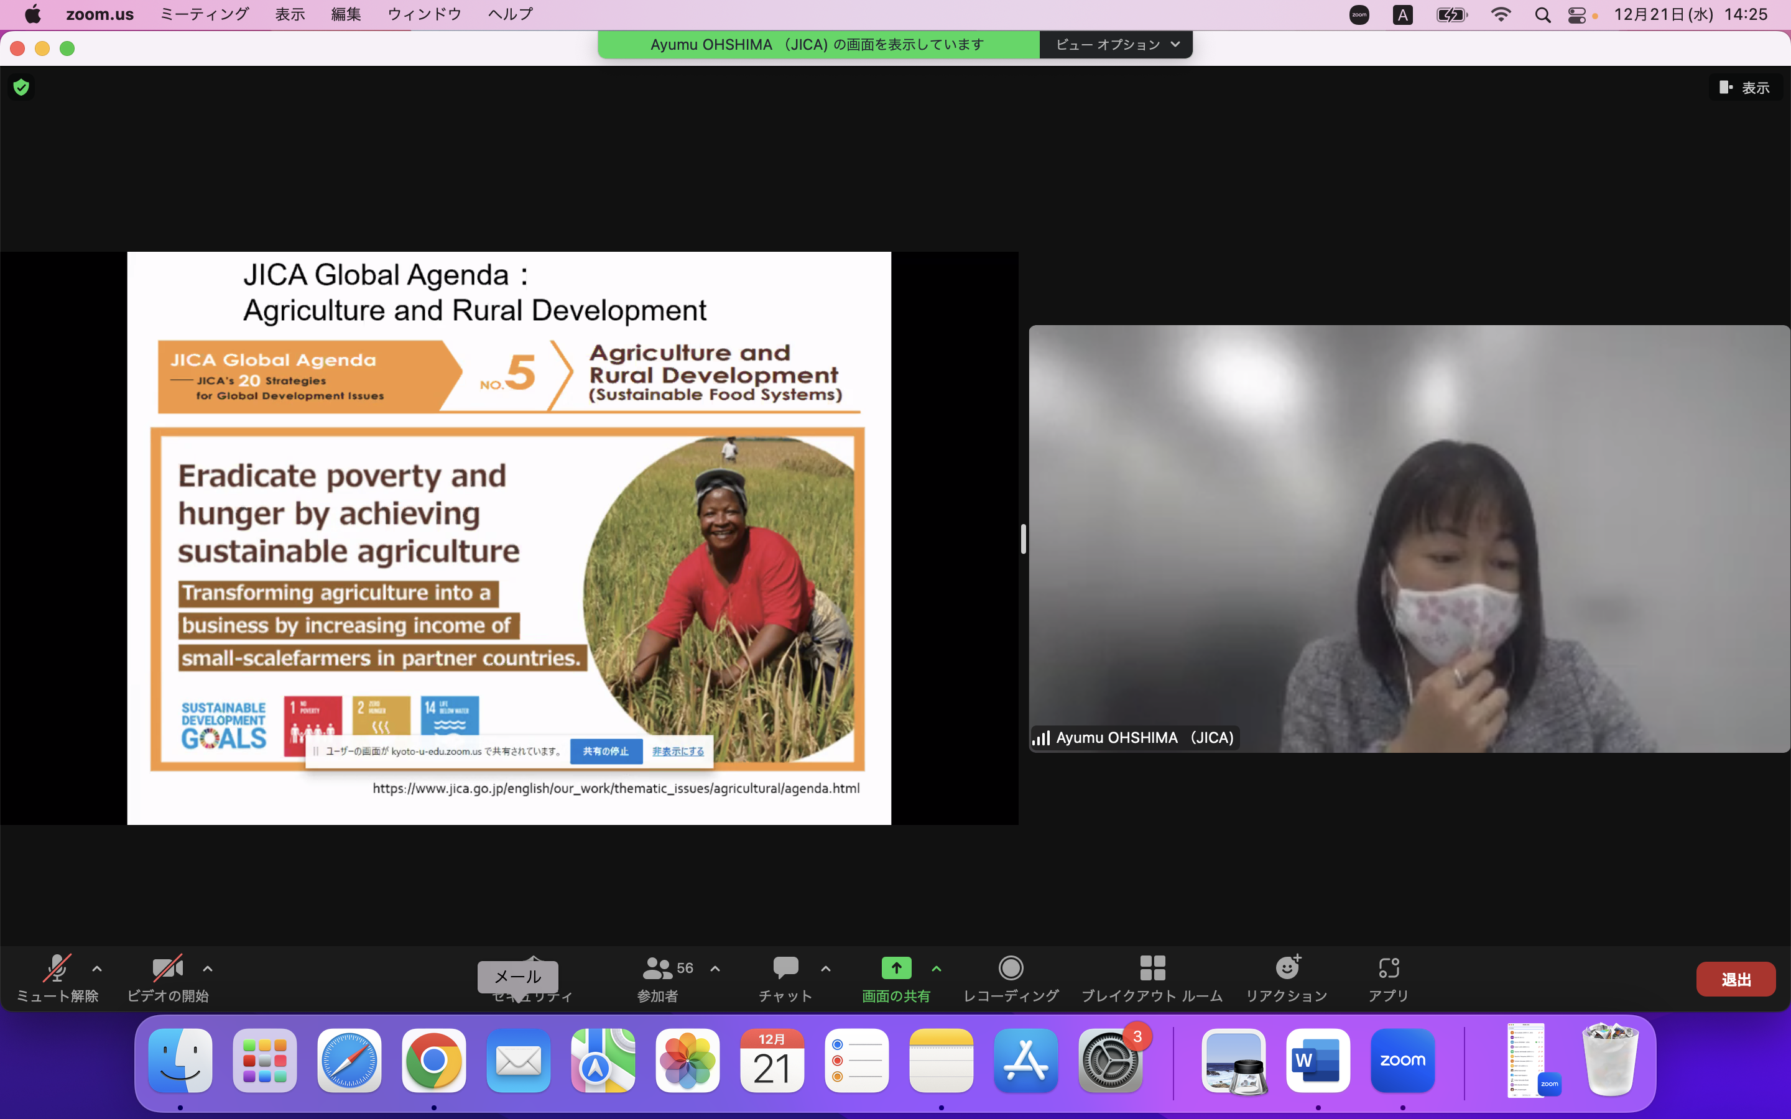Open the ミーティング menu
The height and width of the screenshot is (1119, 1791).
[x=204, y=14]
